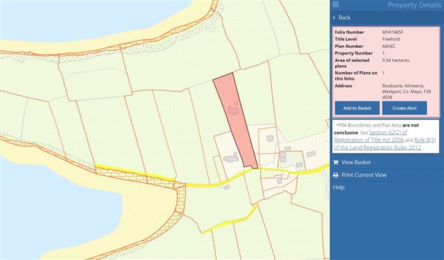Viewport: 444px width, 260px height.
Task: Select the View Basket menu item
Action: [356, 162]
